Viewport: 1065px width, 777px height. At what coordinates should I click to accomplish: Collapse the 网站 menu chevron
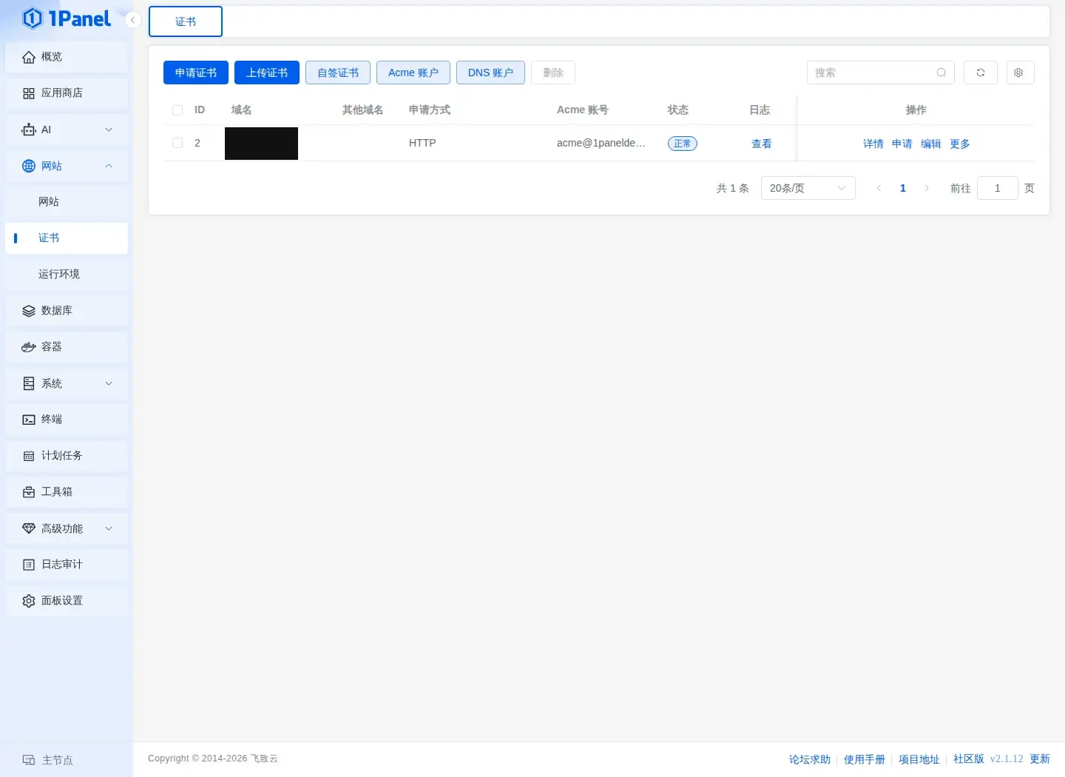(109, 166)
